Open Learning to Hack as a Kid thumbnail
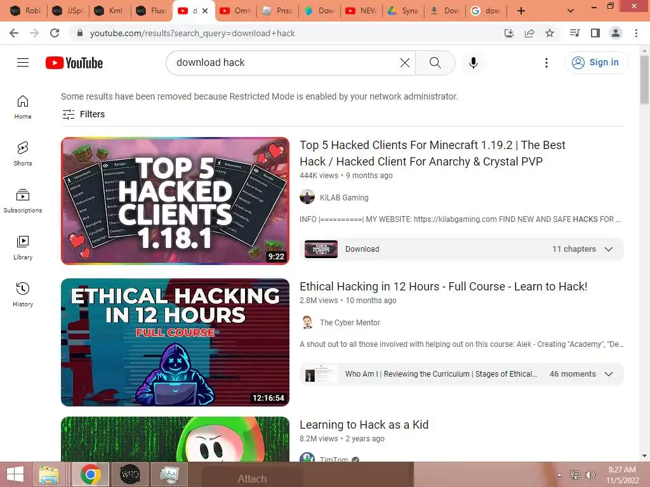This screenshot has width=650, height=487. (175, 439)
